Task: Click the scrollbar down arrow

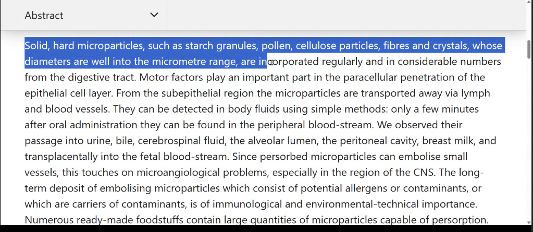Action: click(x=529, y=222)
